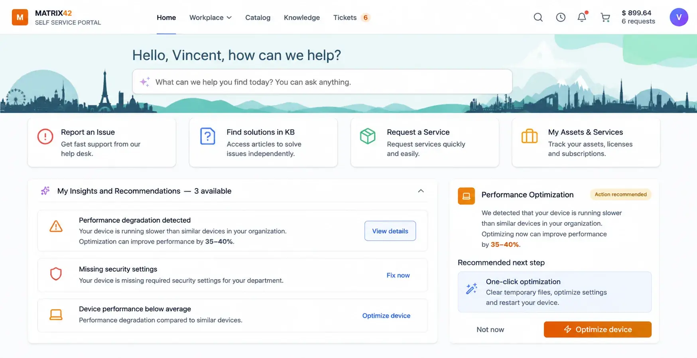697x358 pixels.
Task: Open the search magnifier in header
Action: click(538, 17)
